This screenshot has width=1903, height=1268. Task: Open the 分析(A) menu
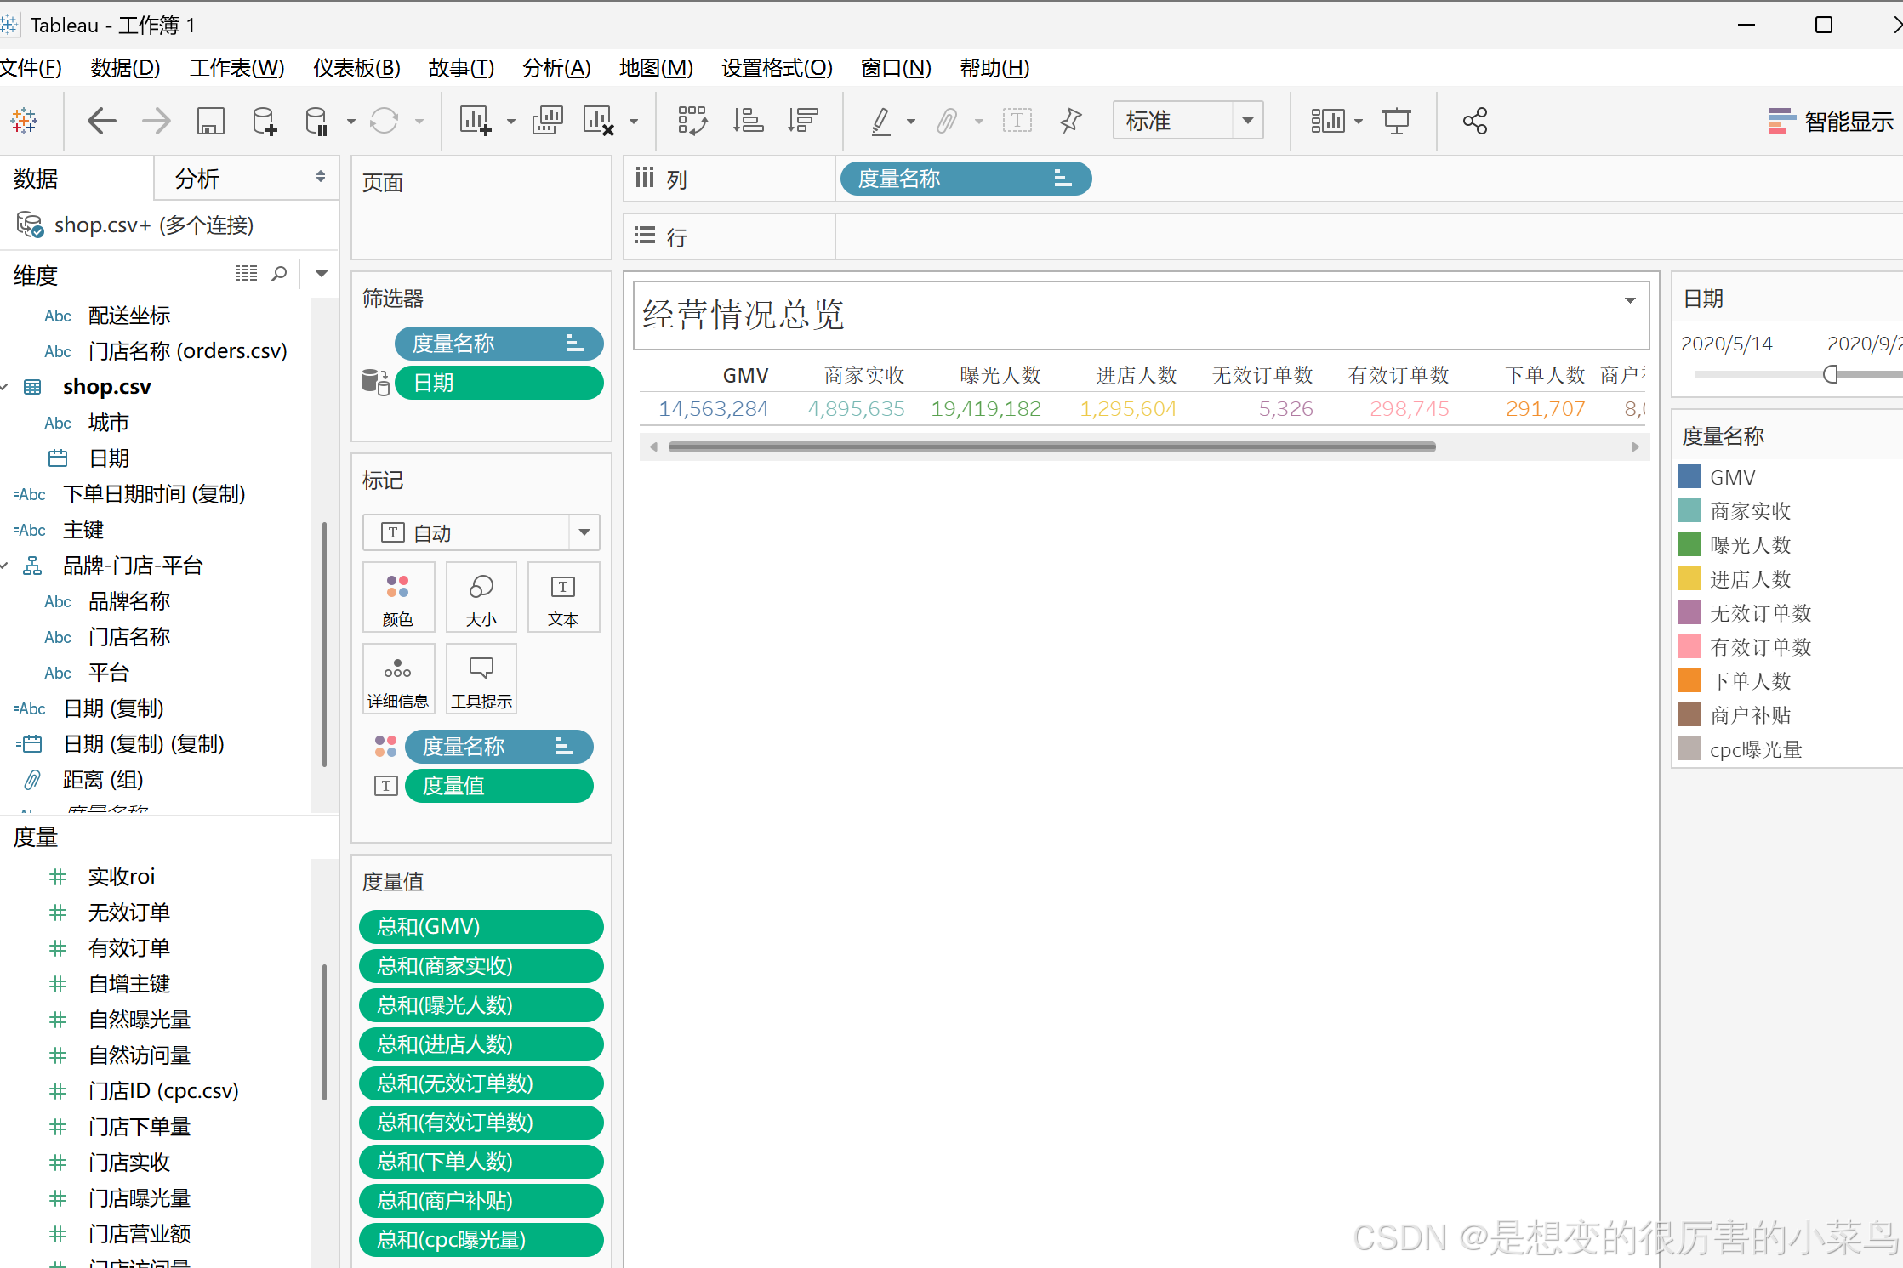(x=556, y=68)
